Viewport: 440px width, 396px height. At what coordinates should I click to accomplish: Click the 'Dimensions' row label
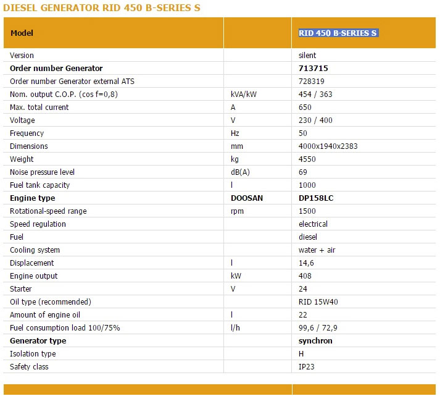pos(29,146)
